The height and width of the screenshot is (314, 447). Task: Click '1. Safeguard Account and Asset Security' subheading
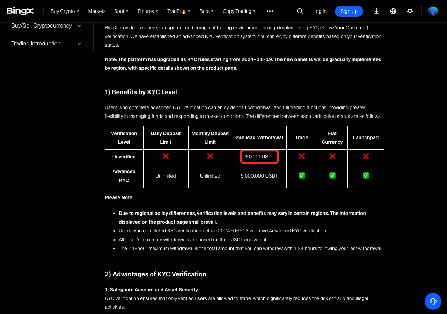tap(151, 290)
